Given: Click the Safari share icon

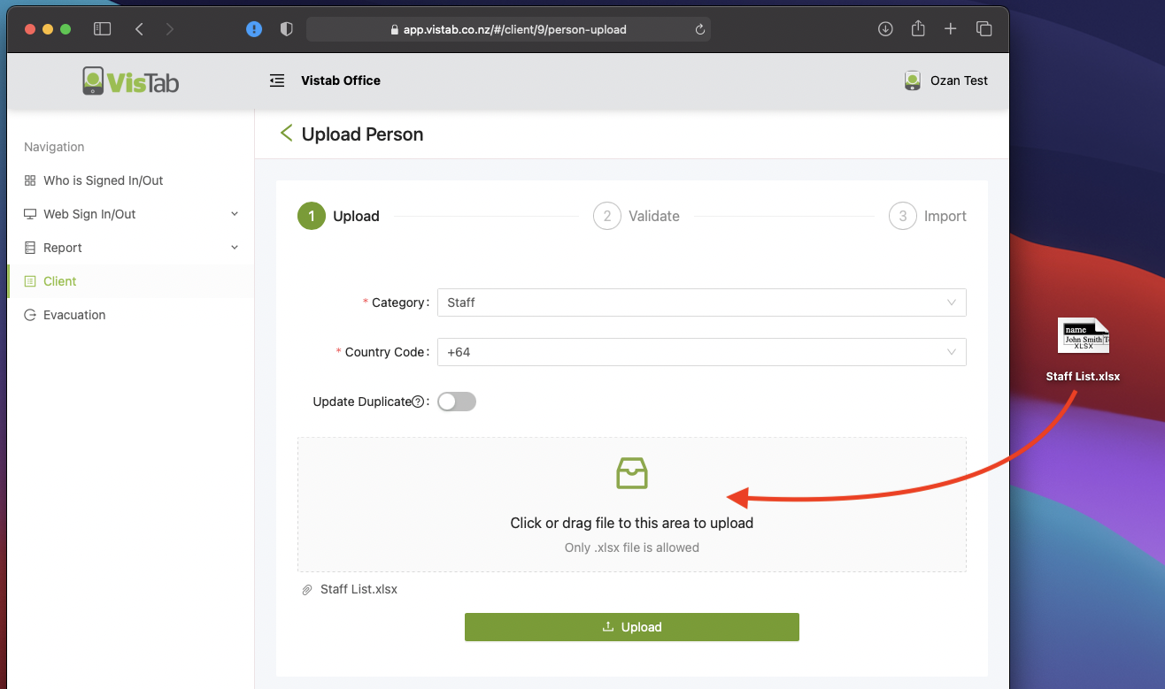Looking at the screenshot, I should [x=918, y=29].
